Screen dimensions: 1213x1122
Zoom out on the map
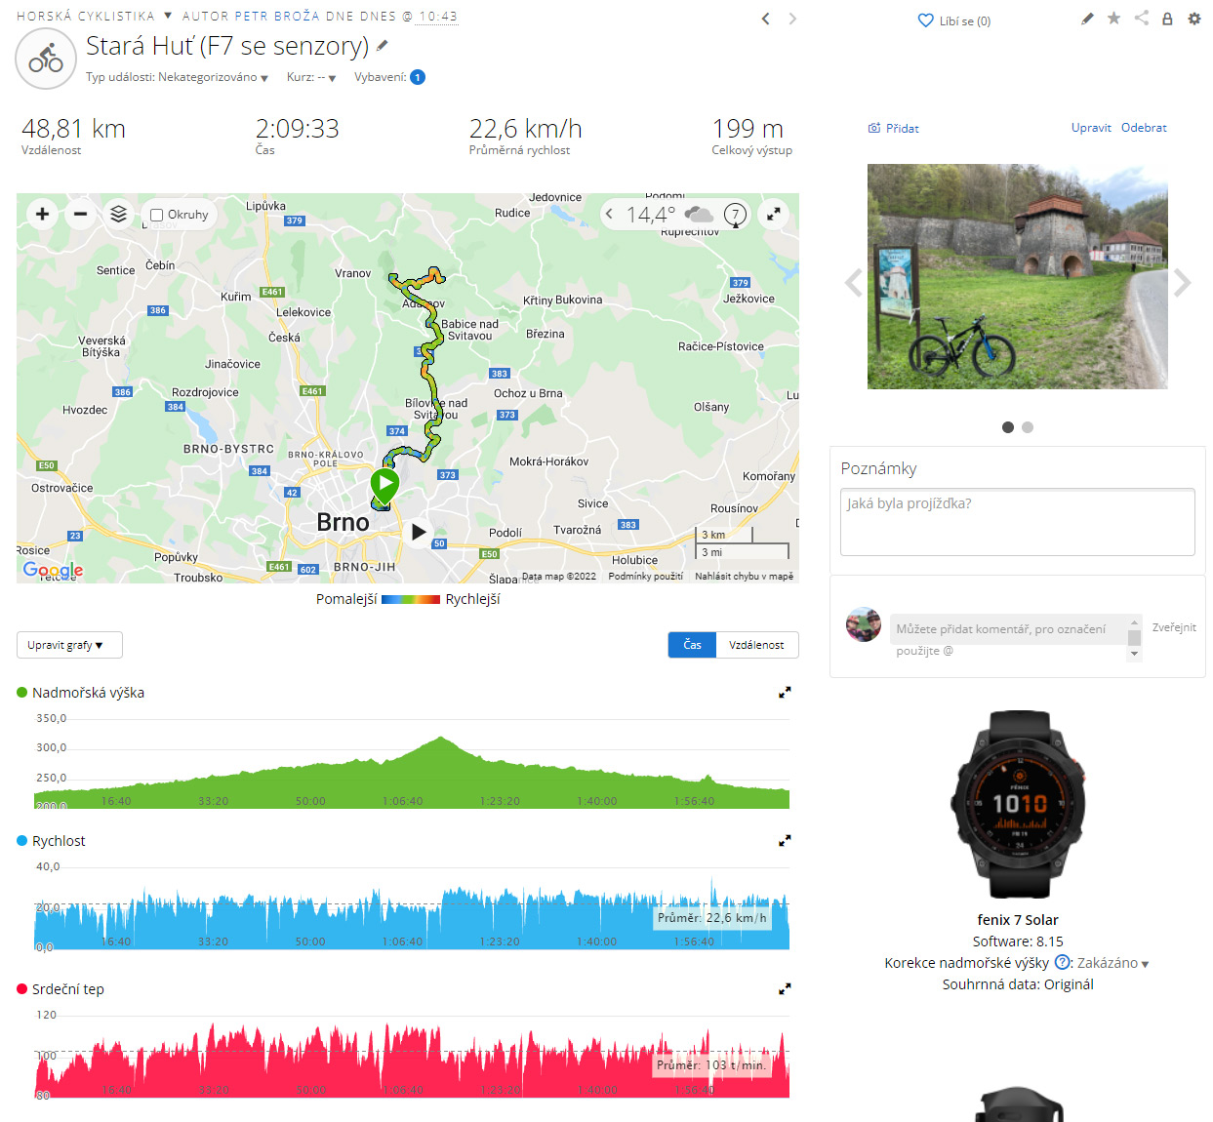81,214
